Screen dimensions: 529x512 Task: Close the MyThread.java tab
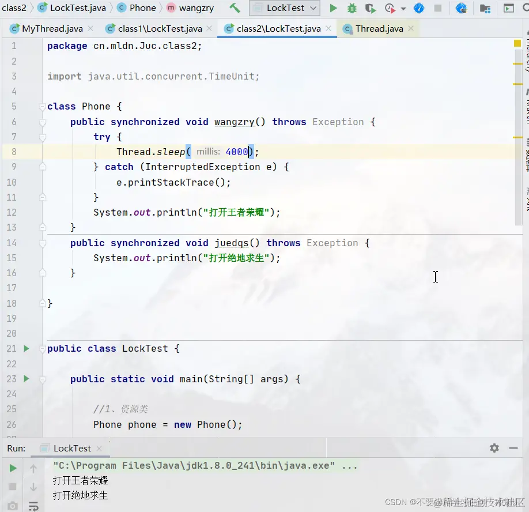coord(90,28)
